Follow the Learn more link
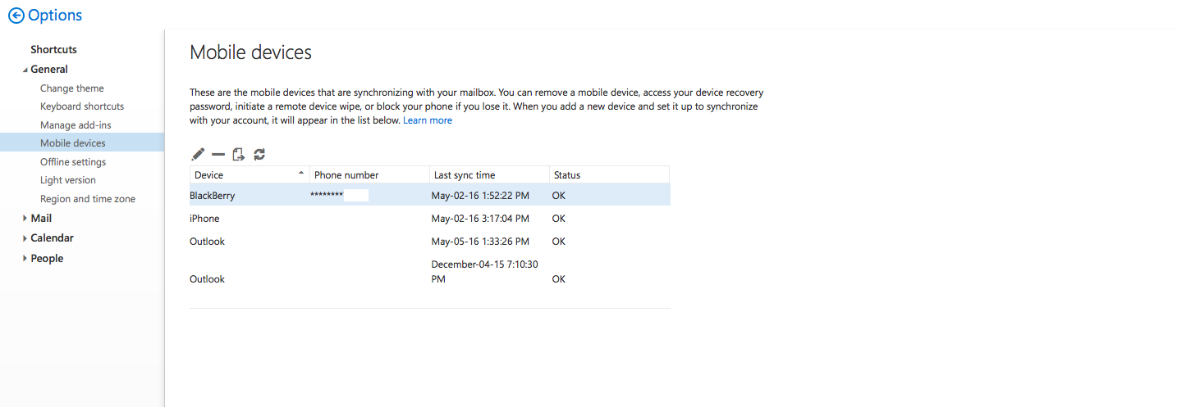Screen dimensions: 1177x407 [x=427, y=120]
